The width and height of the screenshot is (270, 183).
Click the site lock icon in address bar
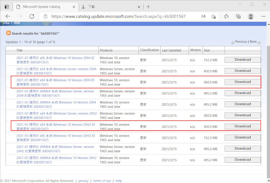[46, 16]
